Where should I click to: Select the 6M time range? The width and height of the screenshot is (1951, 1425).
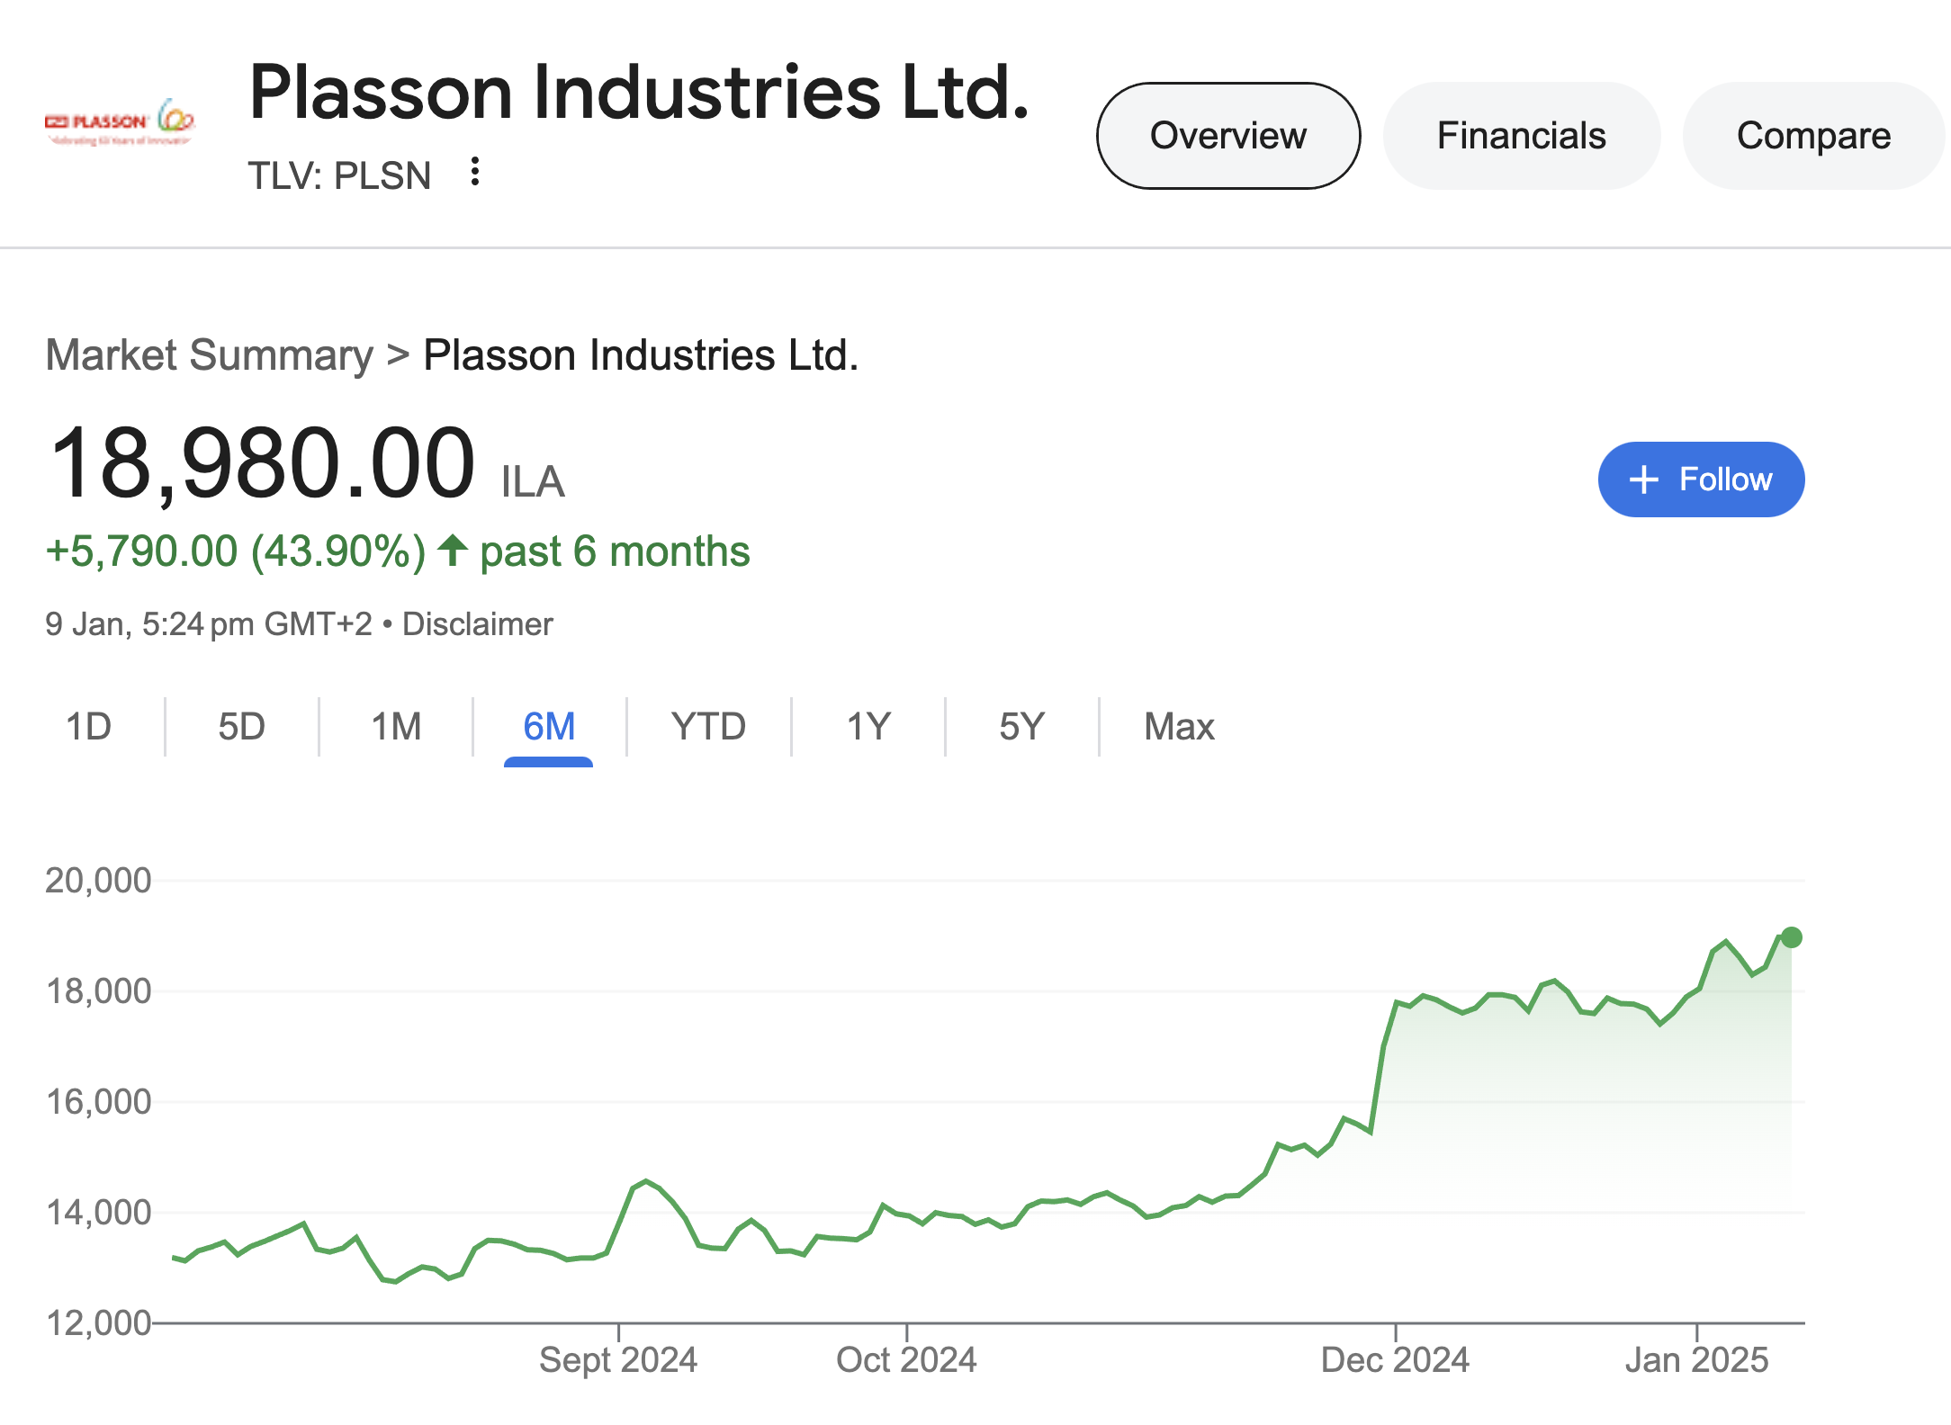click(549, 727)
